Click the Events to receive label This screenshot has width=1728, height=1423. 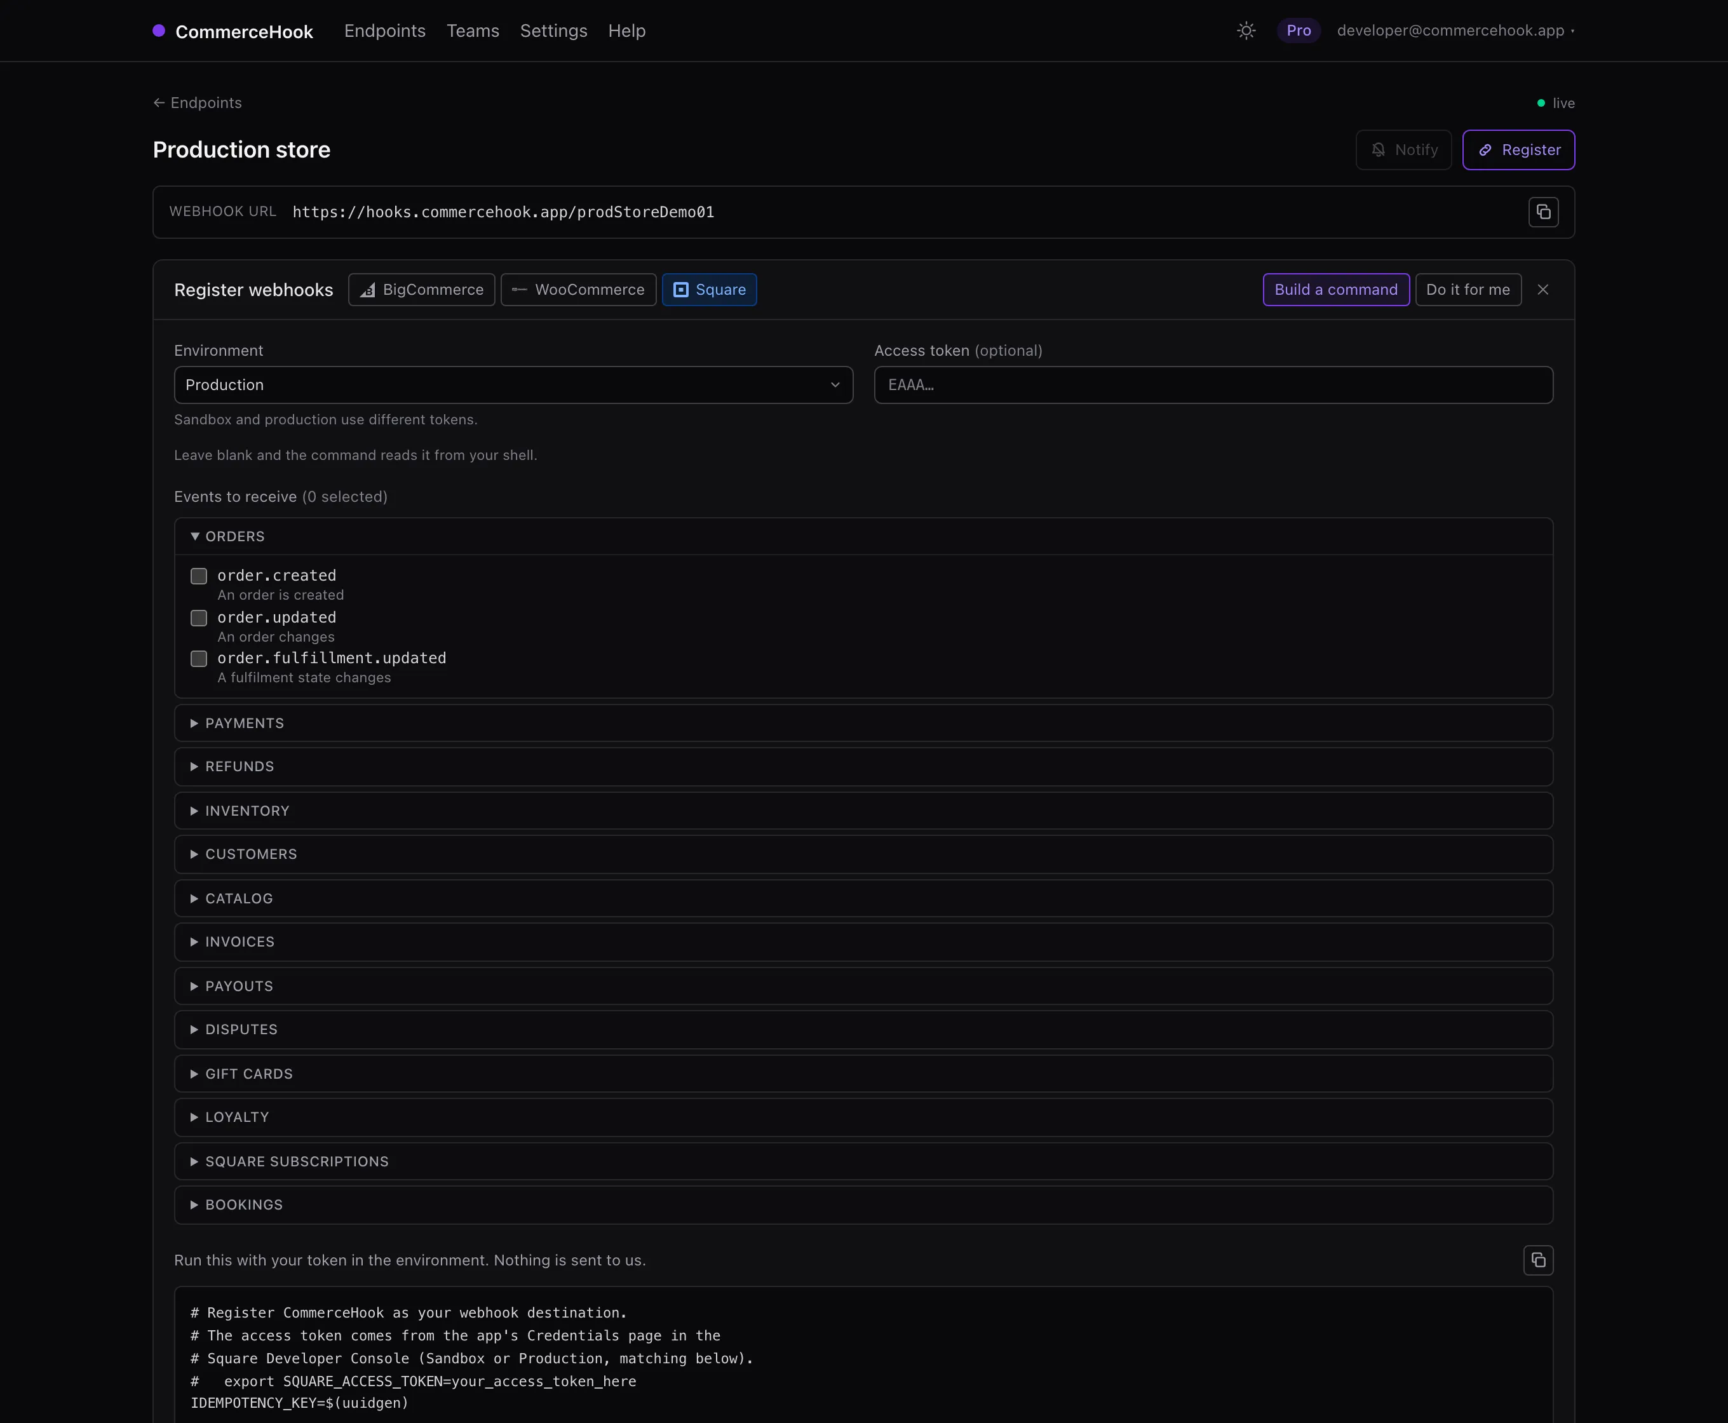(280, 497)
